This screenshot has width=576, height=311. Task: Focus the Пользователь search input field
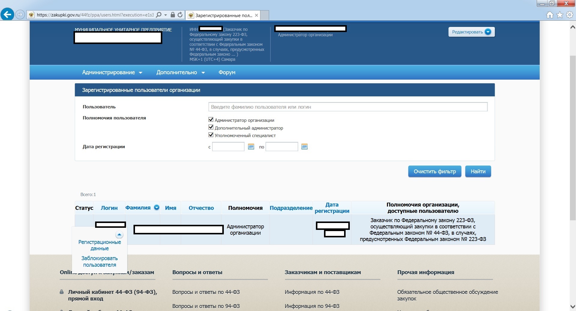pos(348,107)
